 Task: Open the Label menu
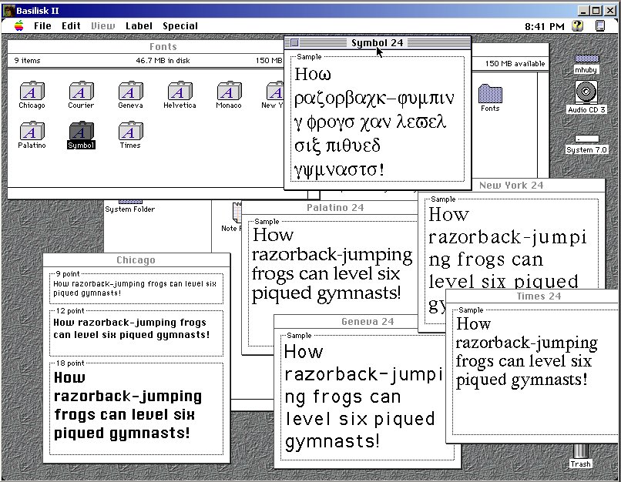[x=139, y=25]
